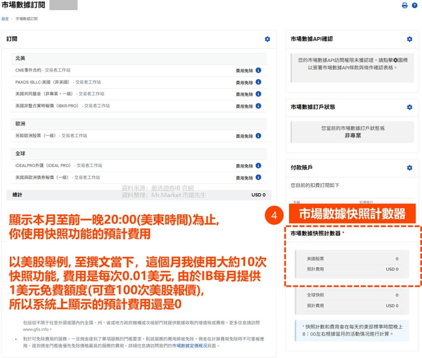
Task: Open info icon for PAXOS IBLLC subscription
Action: click(x=258, y=83)
